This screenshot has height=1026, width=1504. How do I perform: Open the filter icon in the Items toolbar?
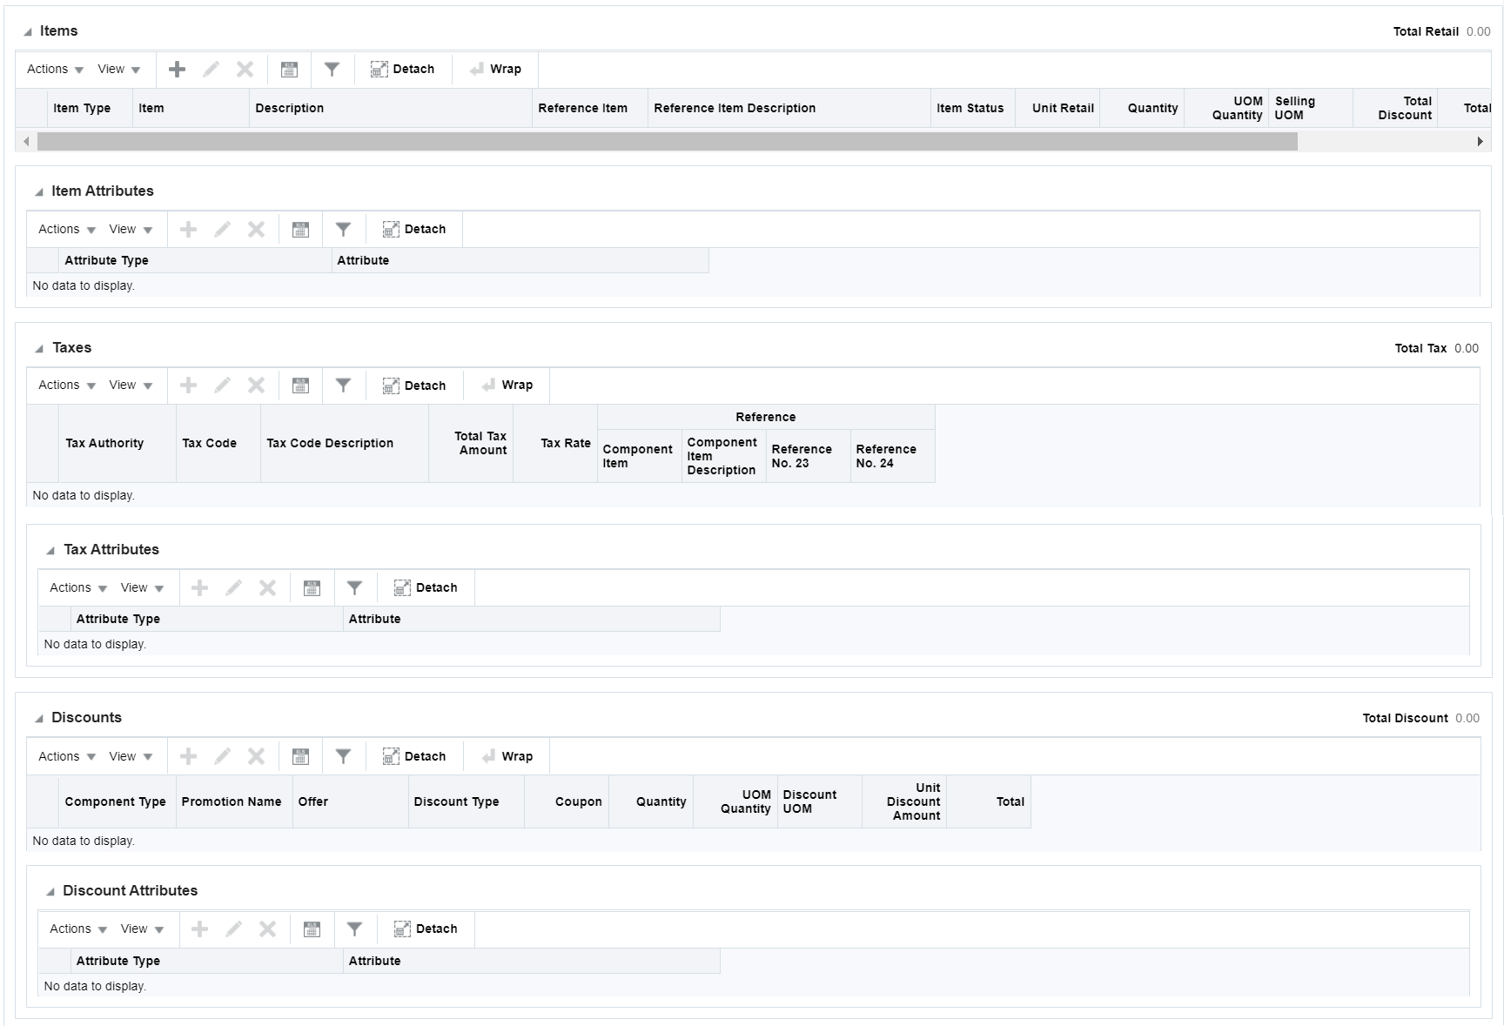coord(332,69)
